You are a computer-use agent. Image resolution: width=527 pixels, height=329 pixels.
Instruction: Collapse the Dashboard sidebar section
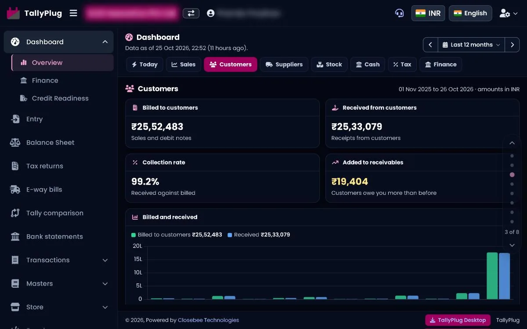pyautogui.click(x=105, y=42)
